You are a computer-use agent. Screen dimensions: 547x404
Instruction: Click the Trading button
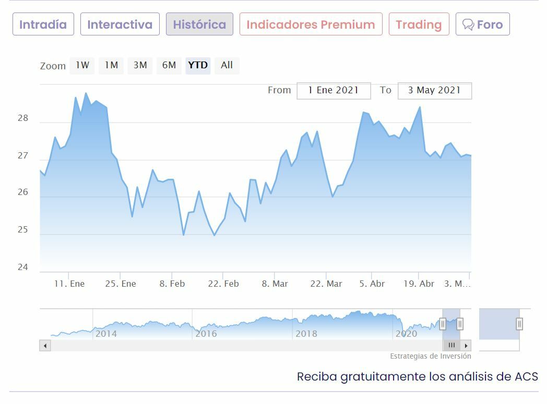pos(419,25)
